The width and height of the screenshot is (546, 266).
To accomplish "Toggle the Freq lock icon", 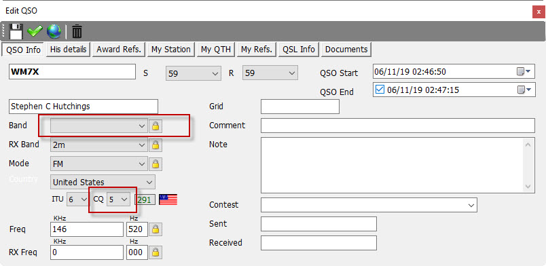I will pyautogui.click(x=156, y=229).
